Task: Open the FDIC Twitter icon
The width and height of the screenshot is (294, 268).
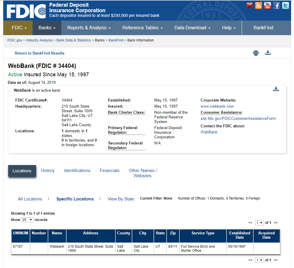Action: tap(286, 6)
